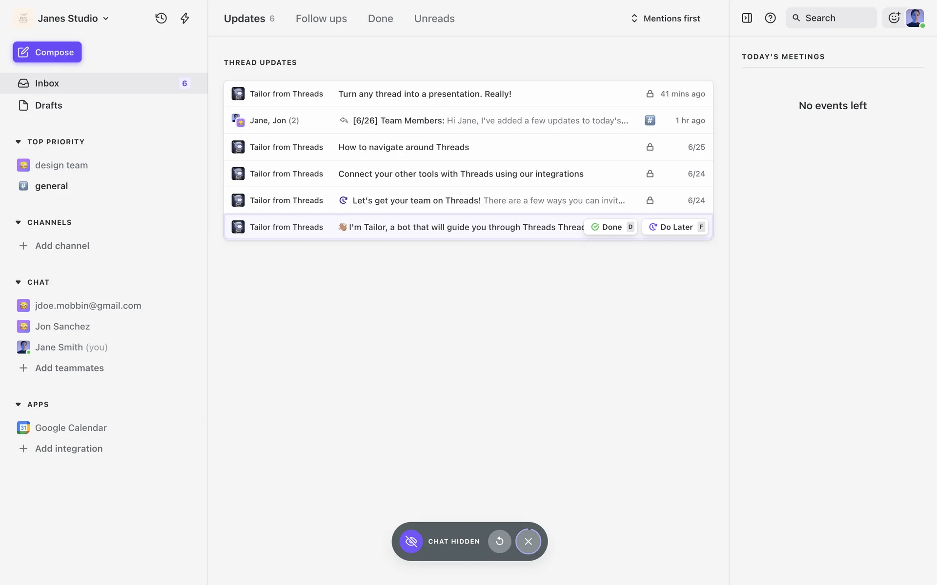Viewport: 937px width, 585px height.
Task: Switch to Follow ups tab
Action: coord(321,19)
